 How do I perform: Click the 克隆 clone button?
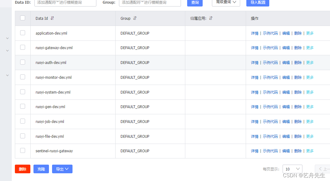click(41, 169)
